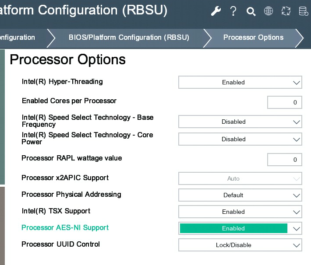This screenshot has width=311, height=265.
Task: Go to BIOS/Platform Configuration (RBSU) breadcrumb
Action: (129, 38)
